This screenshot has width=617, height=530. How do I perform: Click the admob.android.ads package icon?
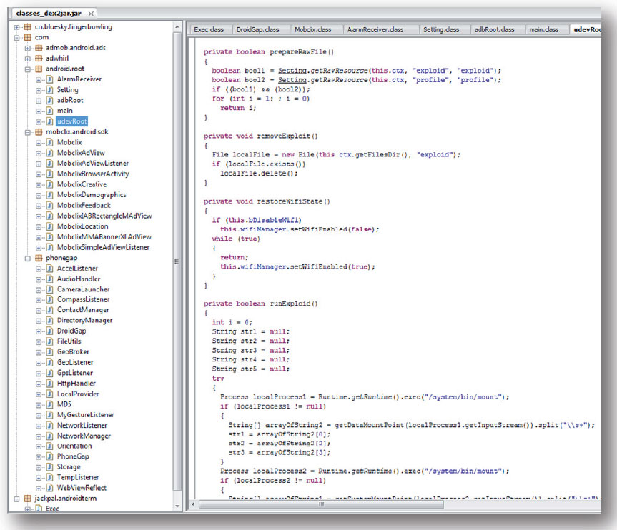[x=39, y=48]
